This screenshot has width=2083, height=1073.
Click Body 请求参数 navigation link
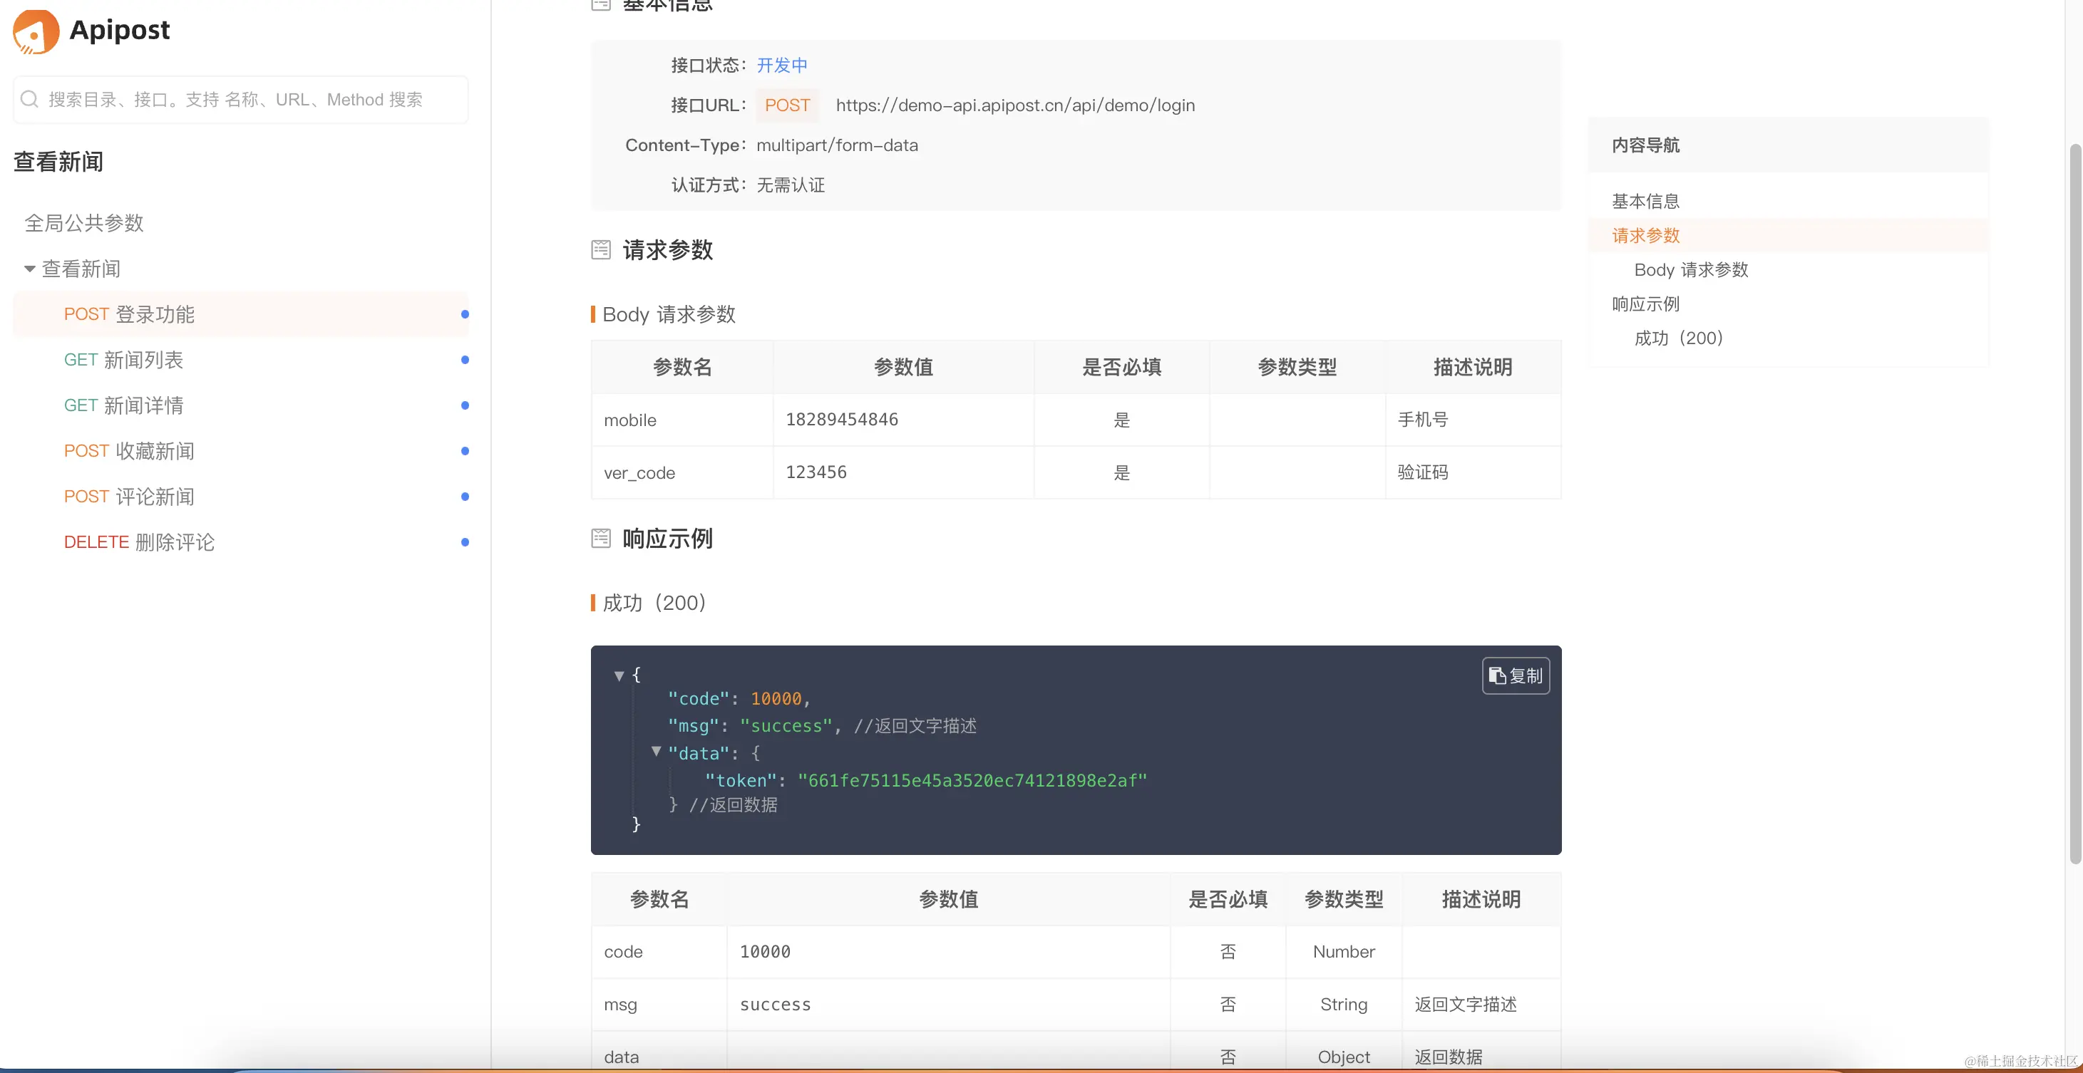(1690, 270)
